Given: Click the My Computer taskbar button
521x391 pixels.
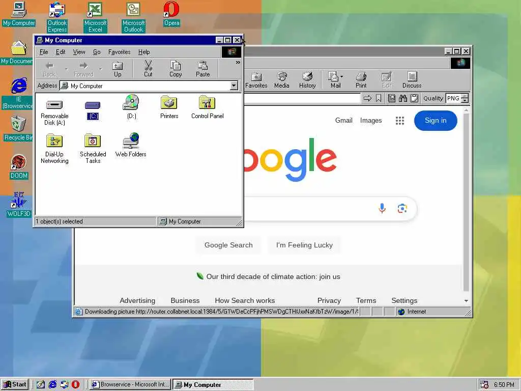Looking at the screenshot, I should point(213,384).
